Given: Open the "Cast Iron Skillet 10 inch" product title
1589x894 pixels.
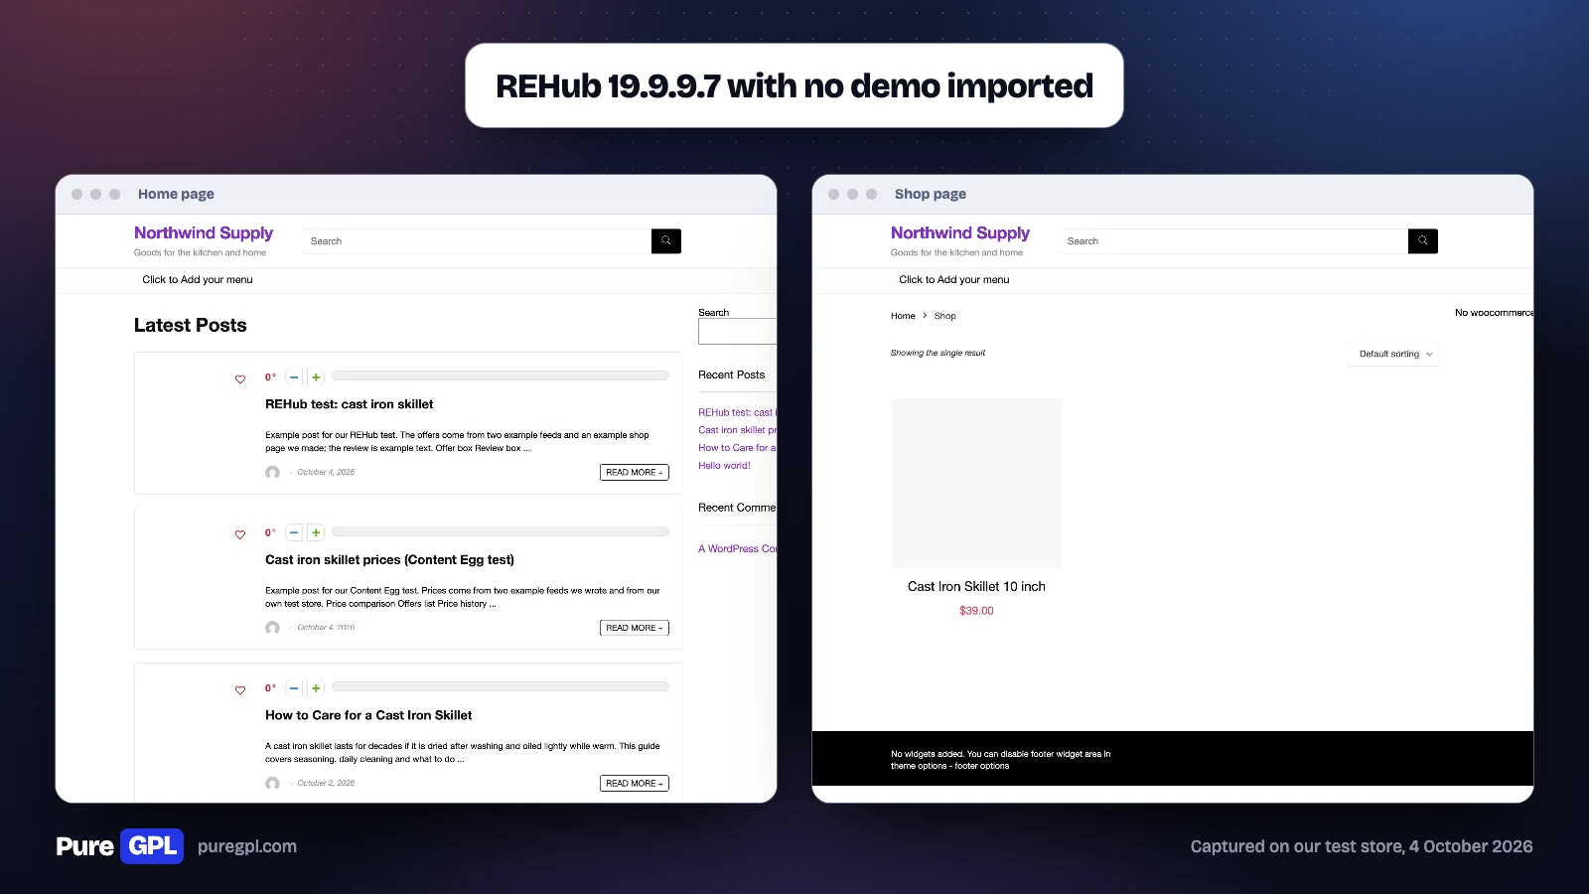Looking at the screenshot, I should point(976,587).
